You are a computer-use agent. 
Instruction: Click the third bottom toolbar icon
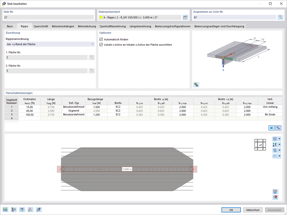coord(22,210)
